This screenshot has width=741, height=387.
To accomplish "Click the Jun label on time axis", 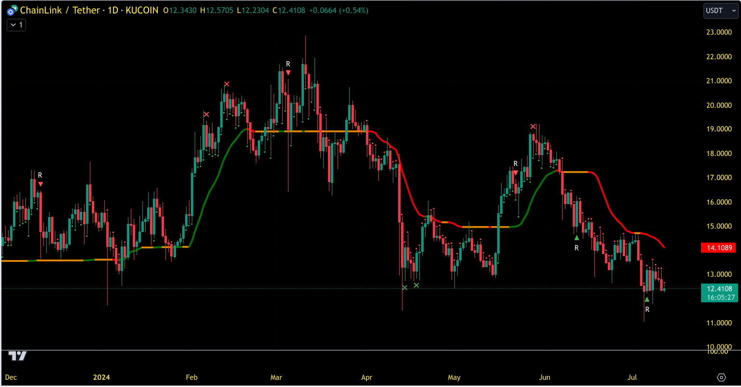I will point(545,377).
